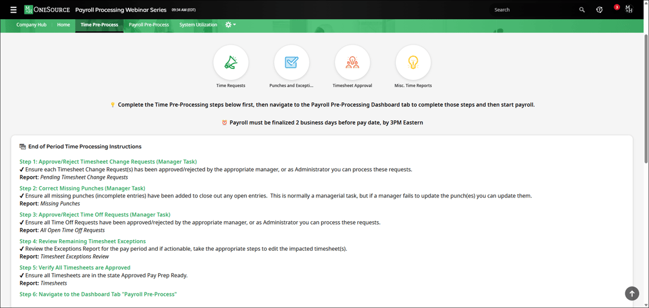The width and height of the screenshot is (649, 308).
Task: Open Step 1 Approve/Reject Timesheet Change Requests link
Action: (108, 162)
